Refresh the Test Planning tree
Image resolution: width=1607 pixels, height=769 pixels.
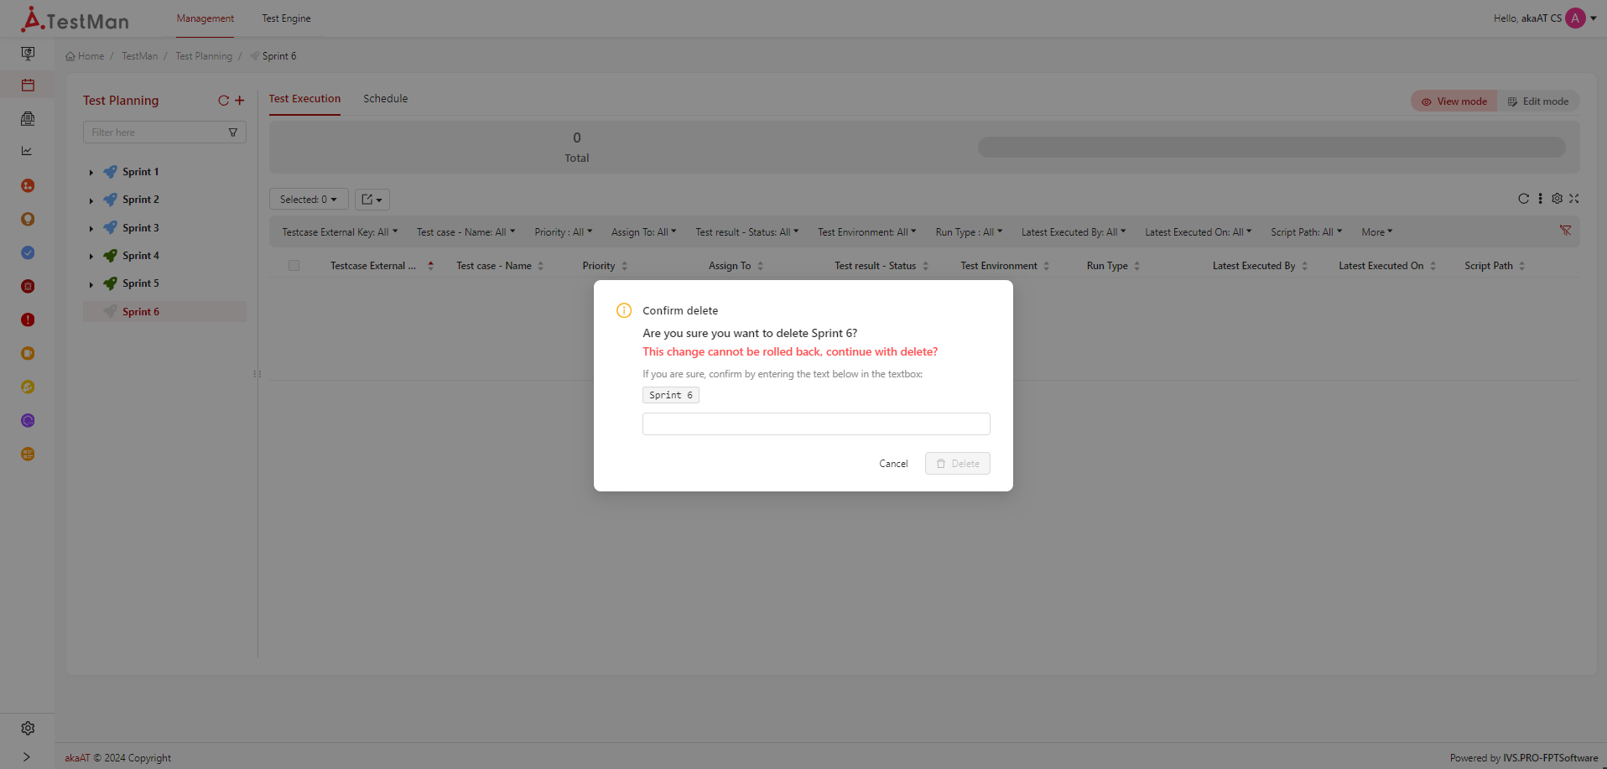(x=224, y=101)
